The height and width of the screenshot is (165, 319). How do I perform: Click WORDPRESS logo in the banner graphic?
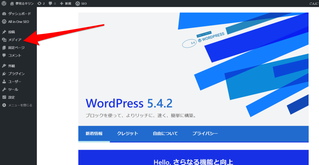pos(211,37)
